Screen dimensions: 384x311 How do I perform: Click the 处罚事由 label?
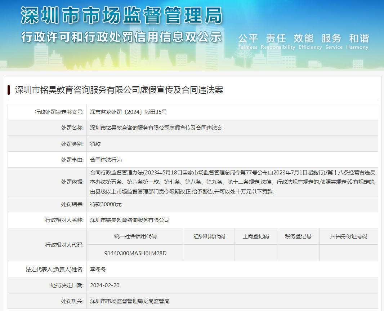click(72, 160)
